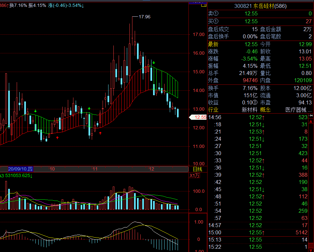This screenshot has width=314, height=252.
Task: Click the tick list scroll-down arrow
Action: tap(311, 250)
